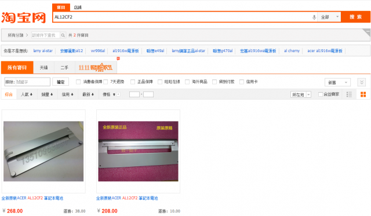Open the 全部 dropdown in search bar

pos(329,17)
